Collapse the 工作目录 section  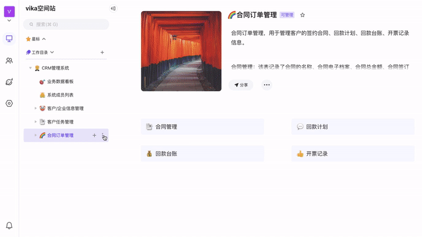click(x=52, y=53)
